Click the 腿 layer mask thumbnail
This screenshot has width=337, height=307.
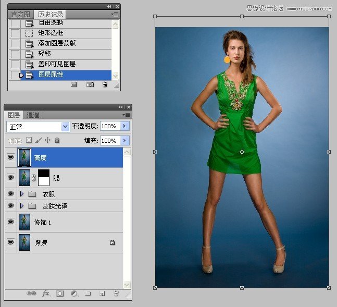(45, 178)
